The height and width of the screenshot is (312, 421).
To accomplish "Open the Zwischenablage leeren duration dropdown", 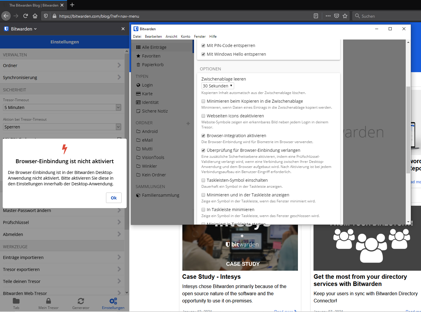I will tap(218, 86).
